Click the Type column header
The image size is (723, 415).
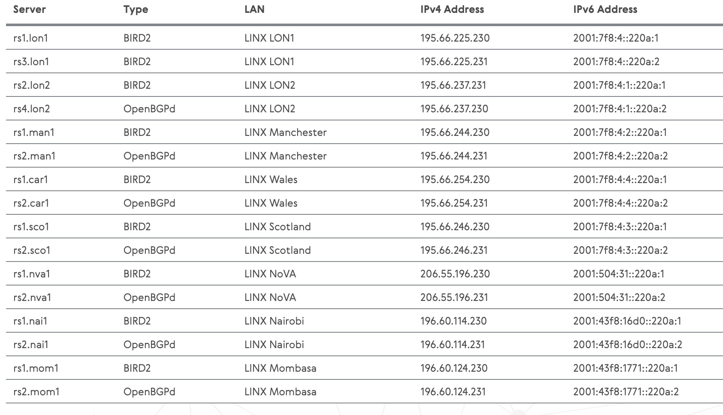pyautogui.click(x=136, y=9)
